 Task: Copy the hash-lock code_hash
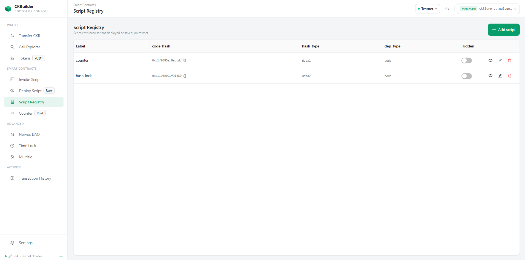tap(185, 76)
